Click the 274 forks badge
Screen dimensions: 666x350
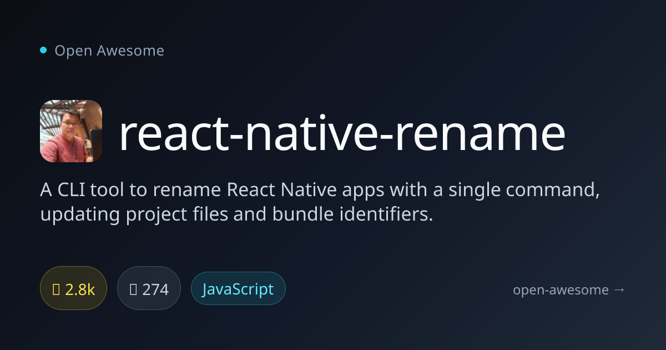point(149,289)
